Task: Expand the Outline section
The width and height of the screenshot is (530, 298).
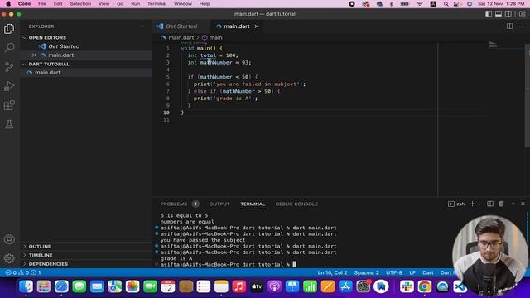Action: click(40, 247)
